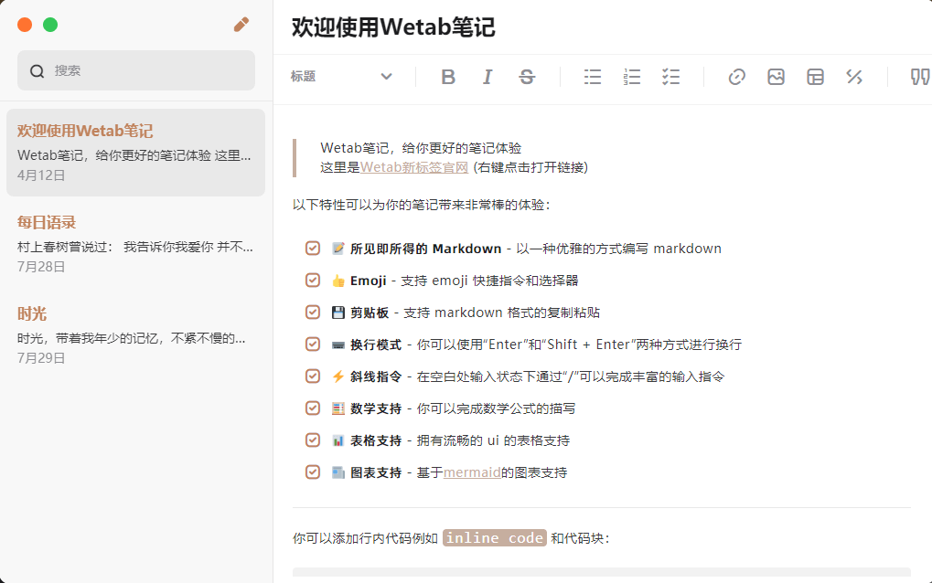Screen dimensions: 932x583
Task: Insert a blockquote using the quote icon
Action: click(x=919, y=77)
